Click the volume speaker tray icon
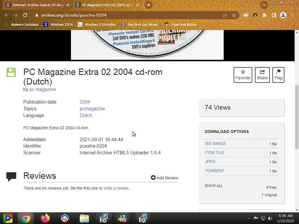Viewport: 299px width, 224px height. 270,218
